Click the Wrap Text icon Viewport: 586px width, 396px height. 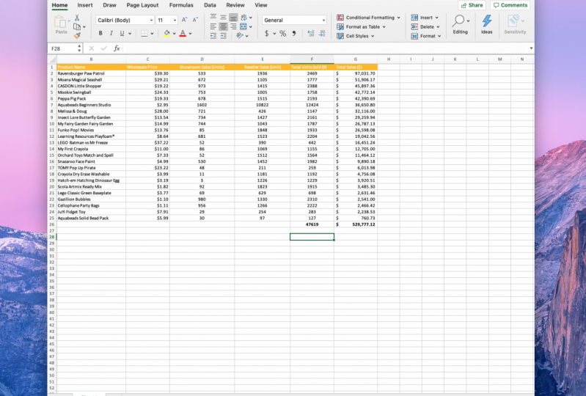[x=244, y=17]
